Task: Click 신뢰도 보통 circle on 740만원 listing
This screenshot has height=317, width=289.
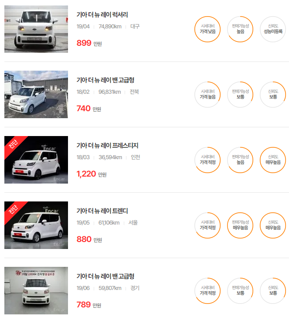Action: pyautogui.click(x=273, y=95)
